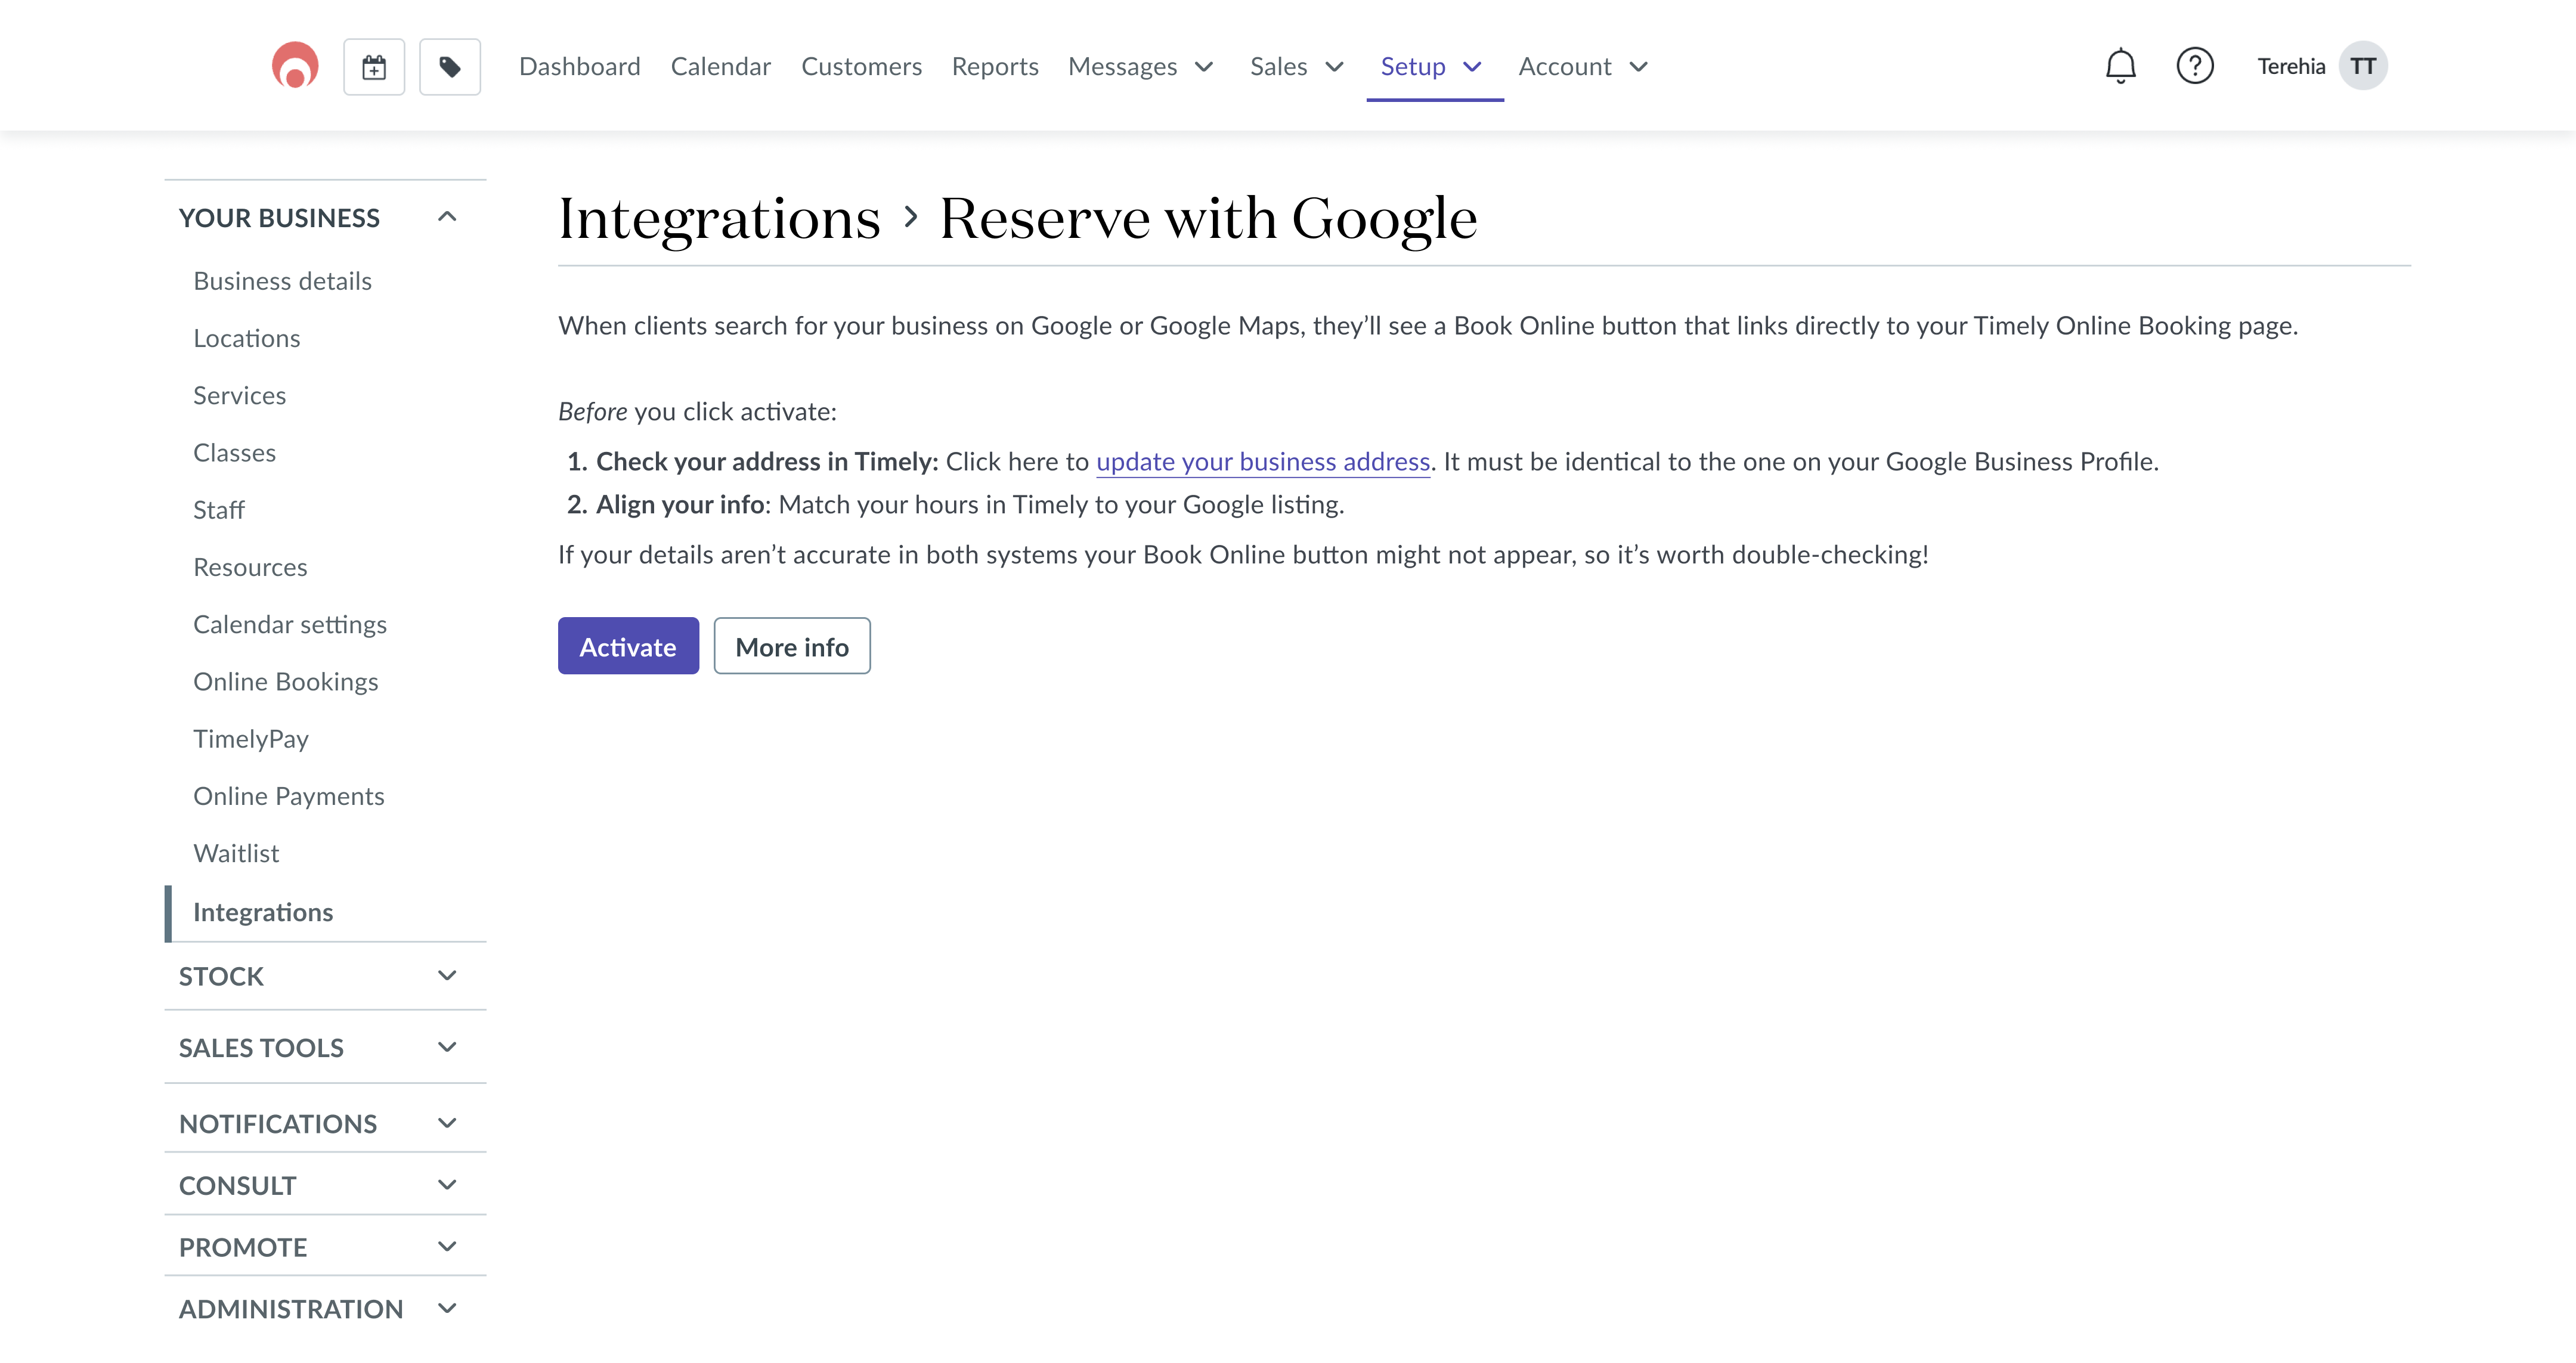Open the Reports menu item
Image resolution: width=2576 pixels, height=1363 pixels.
[995, 66]
